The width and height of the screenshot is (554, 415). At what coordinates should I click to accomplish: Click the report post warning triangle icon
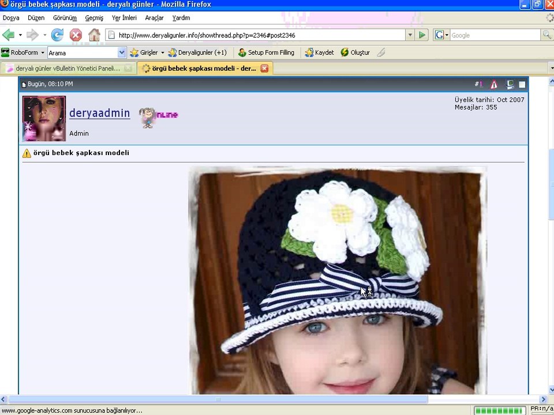(x=494, y=84)
